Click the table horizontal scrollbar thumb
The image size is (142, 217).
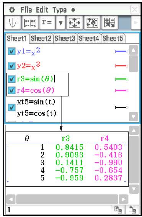pyautogui.click(x=67, y=199)
